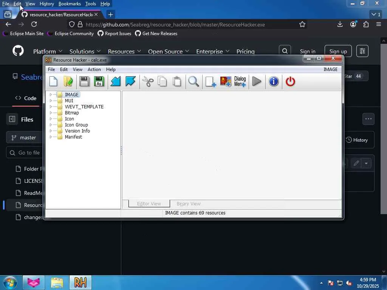
Task: Bookmark page with the star icon
Action: tap(302, 24)
